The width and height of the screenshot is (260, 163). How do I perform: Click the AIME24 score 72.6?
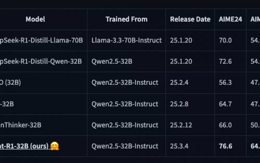tap(225, 61)
